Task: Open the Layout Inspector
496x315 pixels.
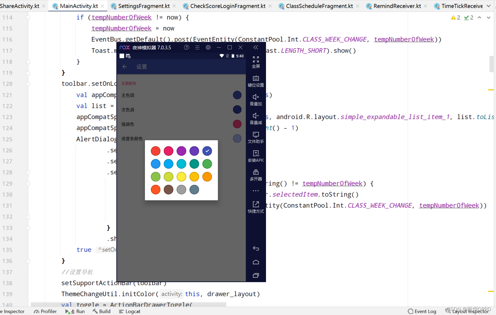Action: pos(467,311)
